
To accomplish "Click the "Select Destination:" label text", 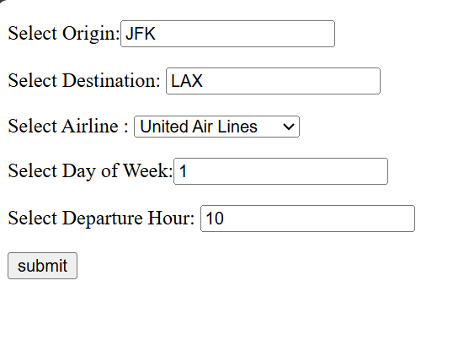I will tap(84, 81).
